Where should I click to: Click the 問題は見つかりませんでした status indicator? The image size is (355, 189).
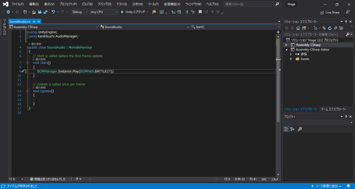pyautogui.click(x=48, y=179)
